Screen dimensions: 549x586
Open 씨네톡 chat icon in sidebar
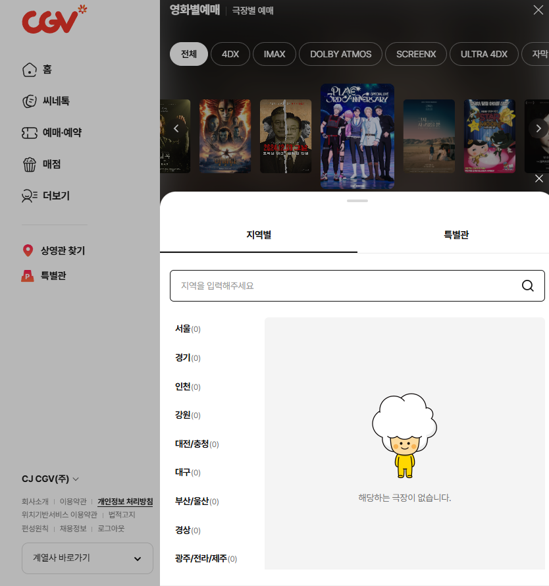(x=29, y=101)
